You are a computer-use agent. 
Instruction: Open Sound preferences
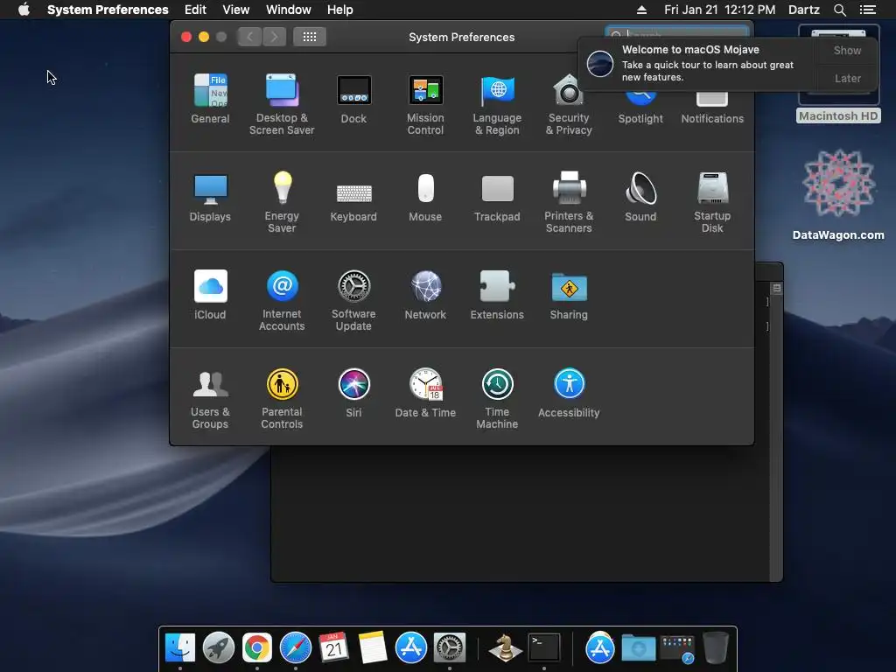pyautogui.click(x=640, y=197)
